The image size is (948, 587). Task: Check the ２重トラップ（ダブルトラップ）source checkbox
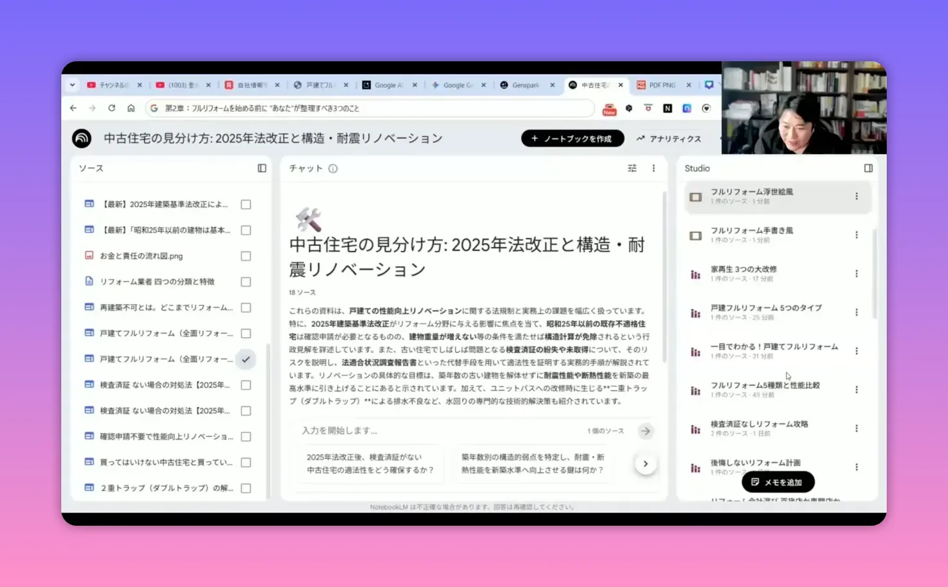246,488
